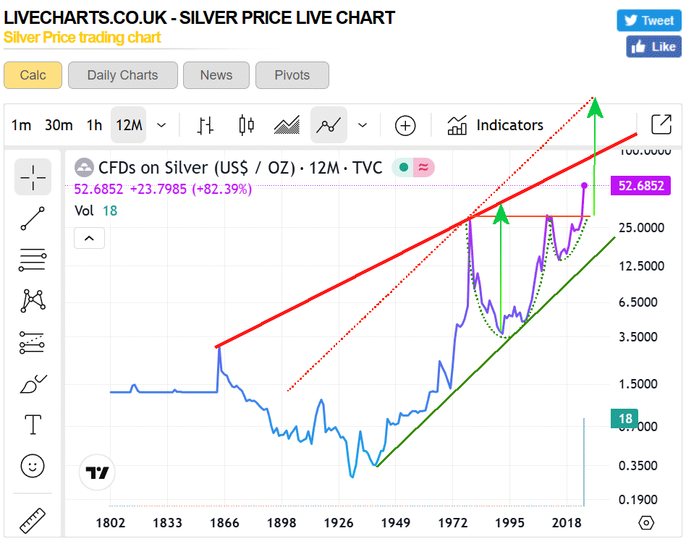Image resolution: width=686 pixels, height=557 pixels.
Task: Open the Daily Charts tab
Action: 122,75
